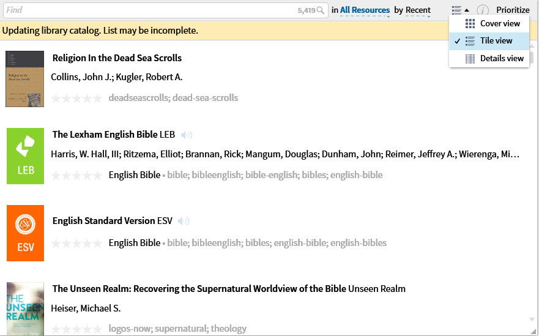The width and height of the screenshot is (539, 336).
Task: Click the deadseascrolls; dead-sea-scrolls tags
Action: [173, 98]
